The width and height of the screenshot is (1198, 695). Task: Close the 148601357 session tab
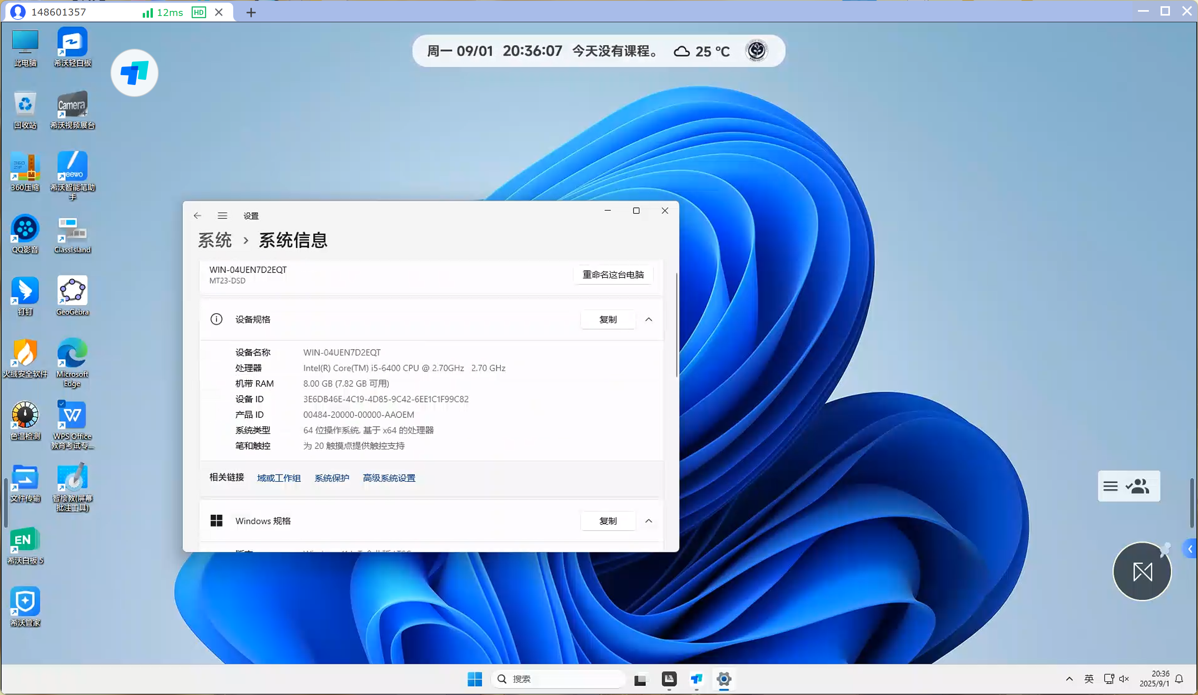tap(218, 12)
